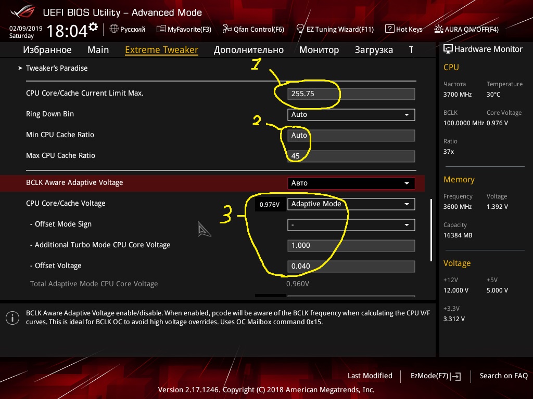Open the Дополнительно tab

click(x=248, y=50)
